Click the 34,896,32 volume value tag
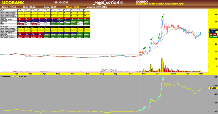 (x=214, y=30)
